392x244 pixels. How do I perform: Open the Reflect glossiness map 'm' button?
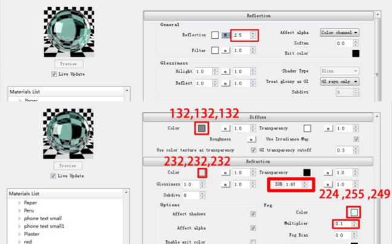point(226,84)
